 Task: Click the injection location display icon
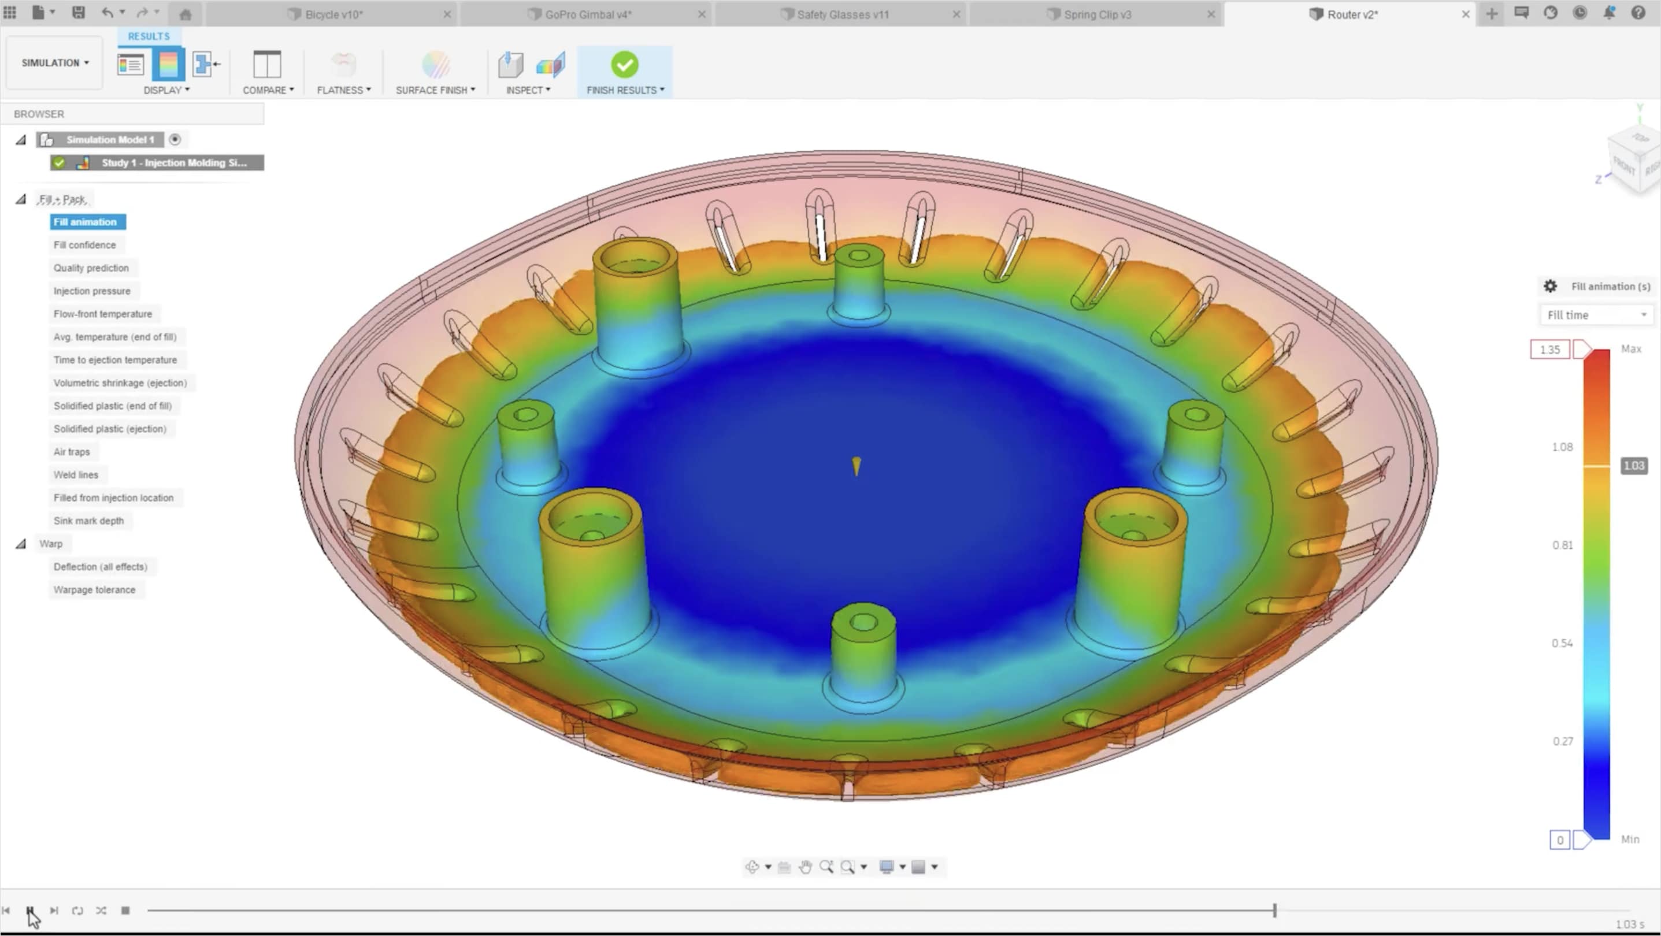[x=206, y=65]
